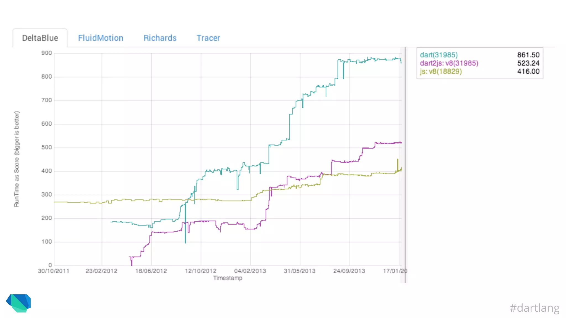Click dart(31985) legend entry
Image resolution: width=566 pixels, height=318 pixels.
coord(439,55)
